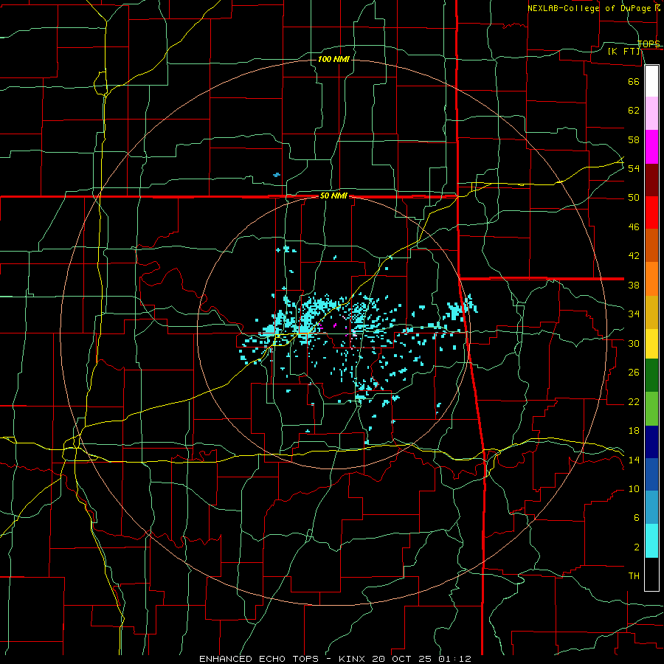The height and width of the screenshot is (664, 664).
Task: Click the legend value '22'
Action: [634, 401]
